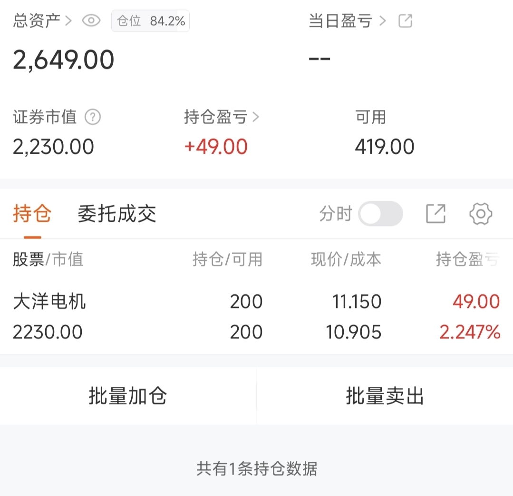Tap the help icon beside 证券市值

[x=93, y=117]
